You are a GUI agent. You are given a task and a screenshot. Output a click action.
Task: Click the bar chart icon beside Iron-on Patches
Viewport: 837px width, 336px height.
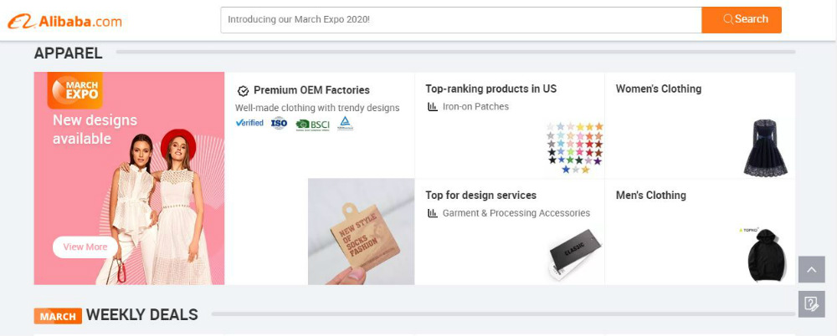(433, 107)
